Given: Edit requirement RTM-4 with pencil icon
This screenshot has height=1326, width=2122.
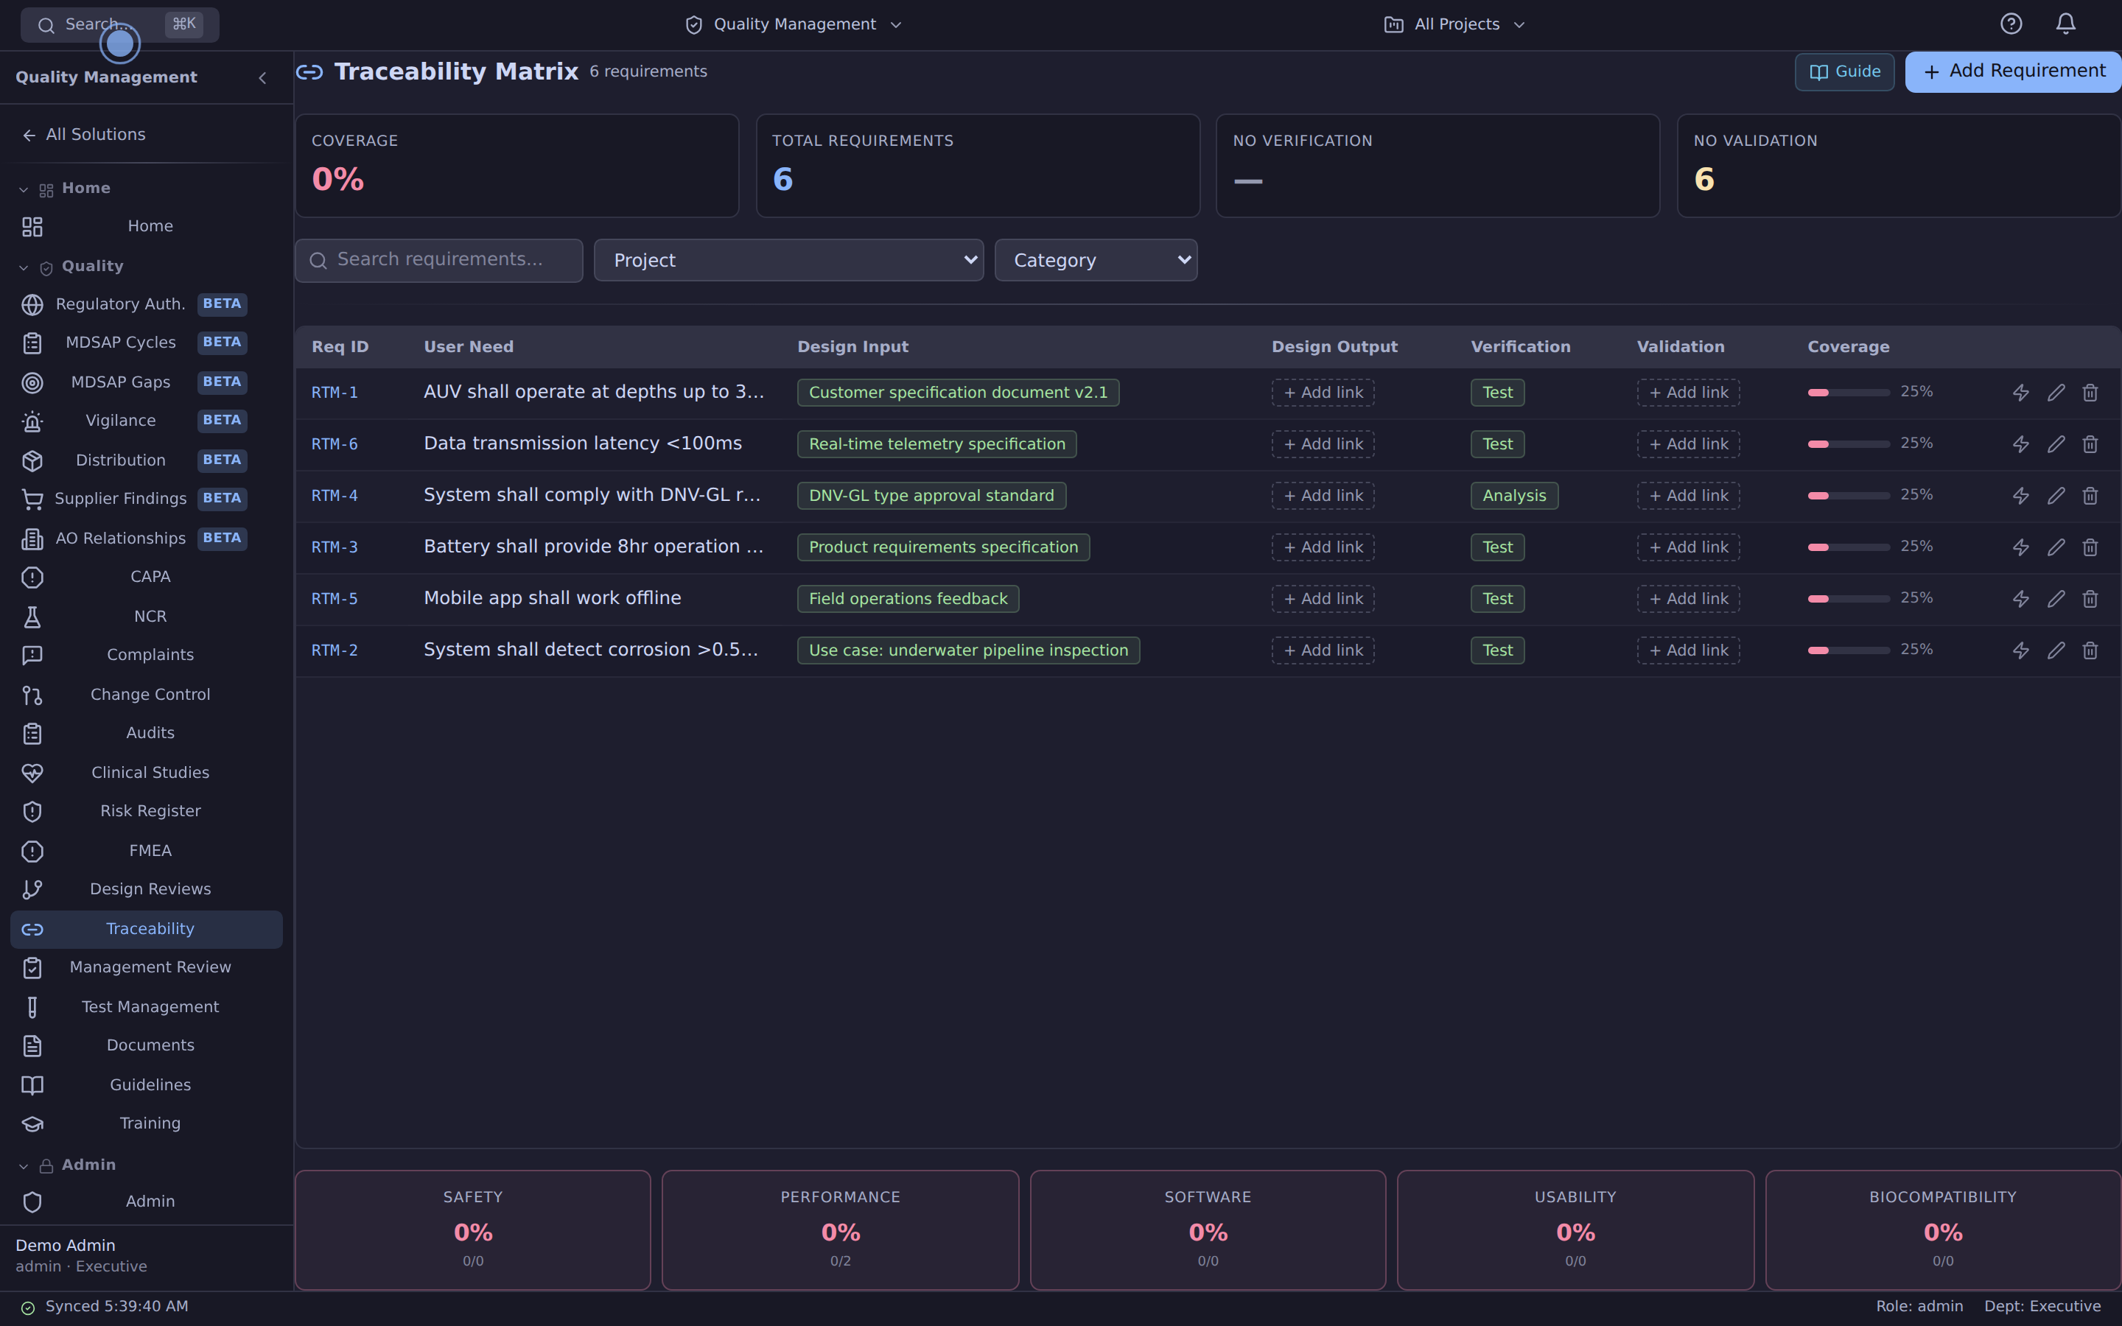Looking at the screenshot, I should point(2056,496).
